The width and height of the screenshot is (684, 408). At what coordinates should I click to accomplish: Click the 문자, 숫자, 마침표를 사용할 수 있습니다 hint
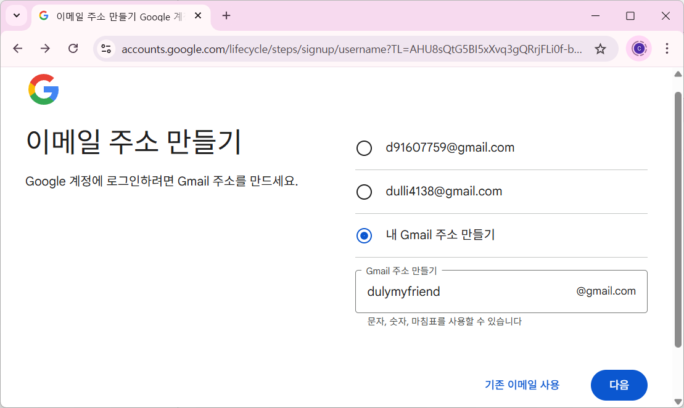[x=445, y=322]
